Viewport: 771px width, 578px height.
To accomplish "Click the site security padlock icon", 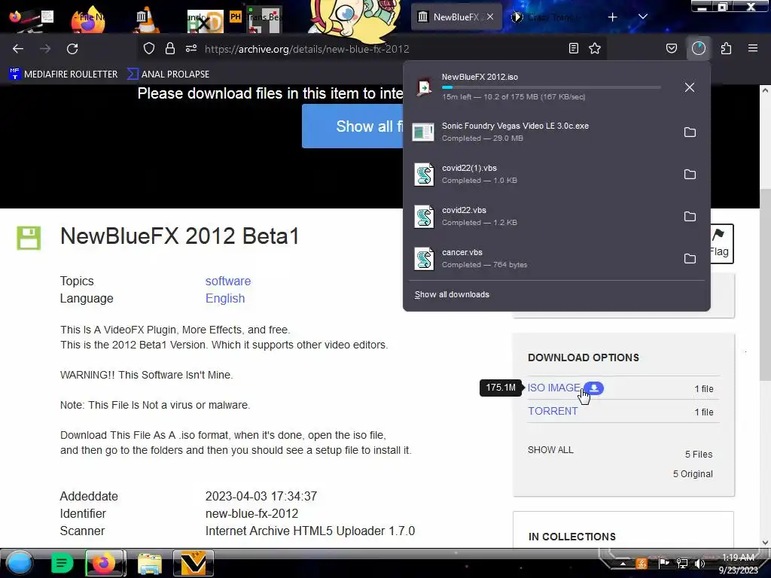I will tap(170, 48).
